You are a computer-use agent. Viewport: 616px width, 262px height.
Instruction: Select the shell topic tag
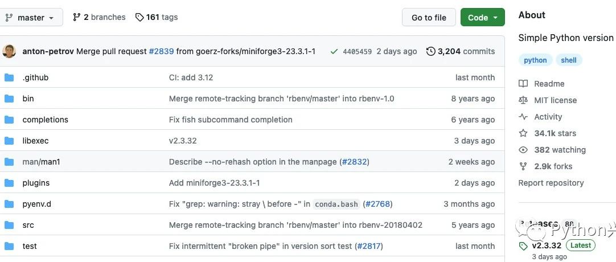(x=569, y=60)
